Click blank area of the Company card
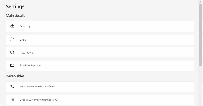203x106 pixels. (x=111, y=26)
